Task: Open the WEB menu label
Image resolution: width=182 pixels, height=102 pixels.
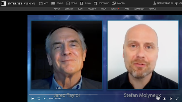Action: click(46, 3)
